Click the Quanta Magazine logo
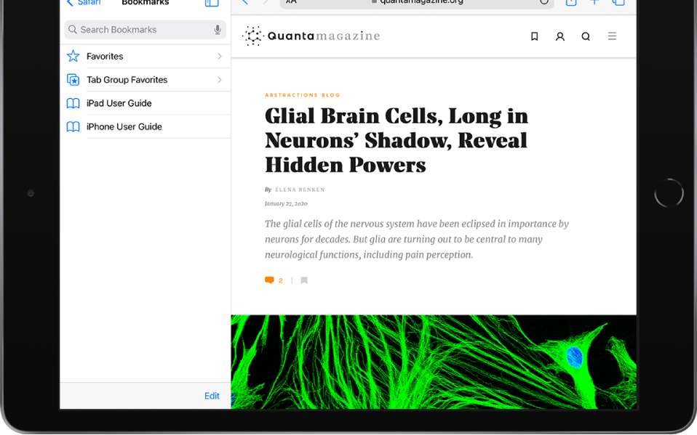Screen dimensions: 697x435 (311, 36)
